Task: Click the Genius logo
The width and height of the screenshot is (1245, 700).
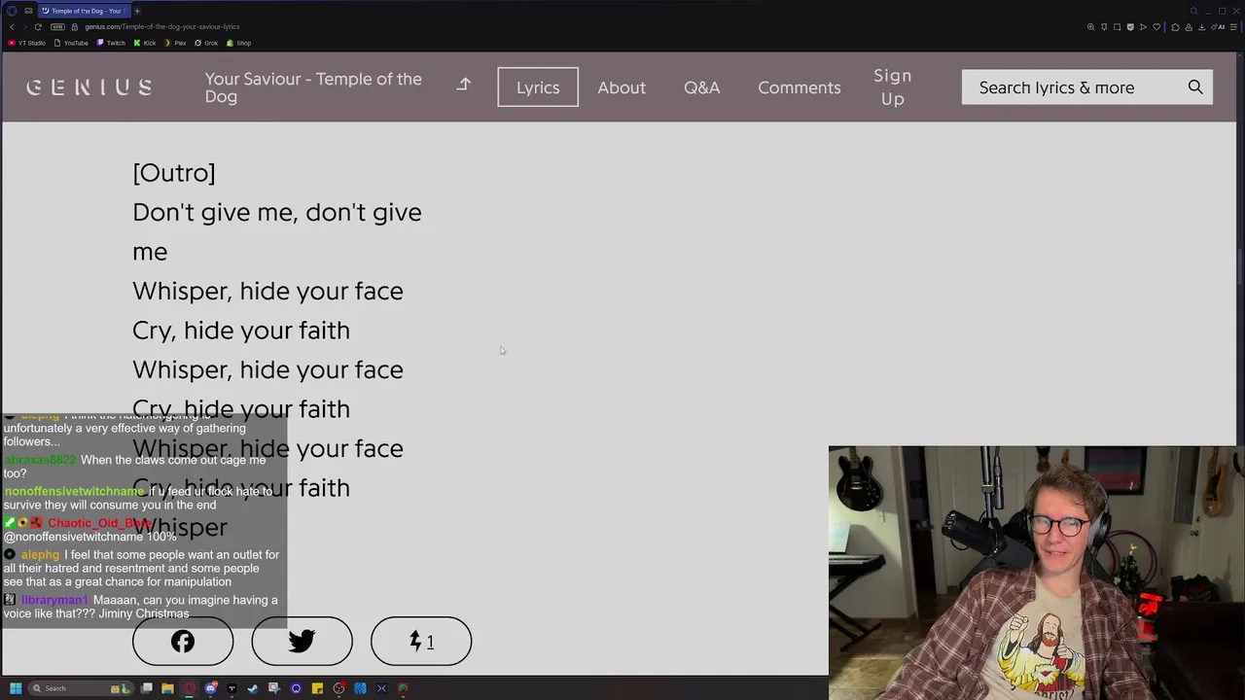Action: point(89,87)
